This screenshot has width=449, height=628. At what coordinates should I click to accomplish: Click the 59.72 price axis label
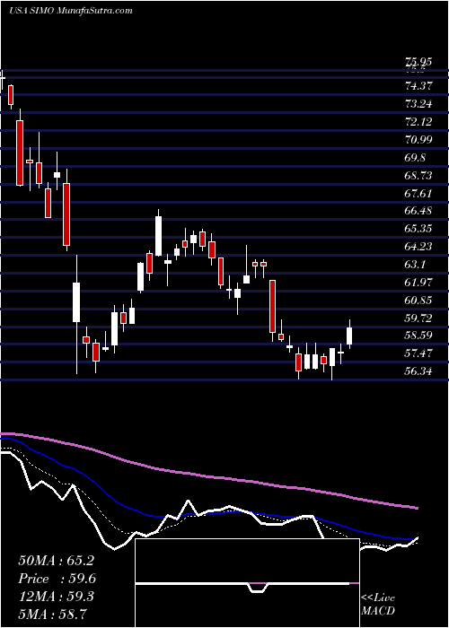(x=418, y=318)
